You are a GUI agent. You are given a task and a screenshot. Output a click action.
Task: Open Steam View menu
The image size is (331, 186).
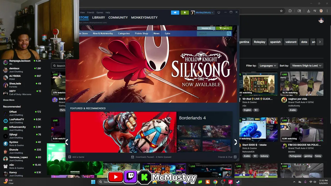(82, 12)
